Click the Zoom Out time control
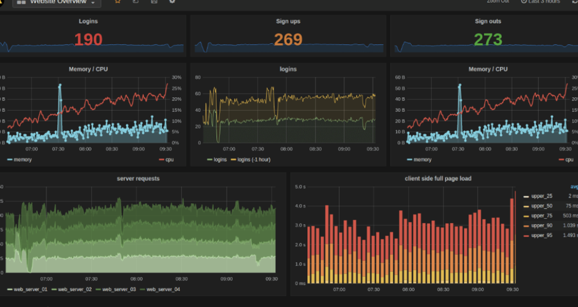 pos(498,2)
